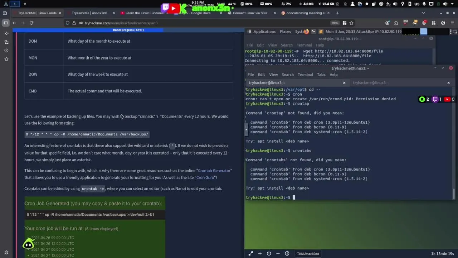Click the THM AttackBox button
458x258 pixels.
pyautogui.click(x=308, y=254)
